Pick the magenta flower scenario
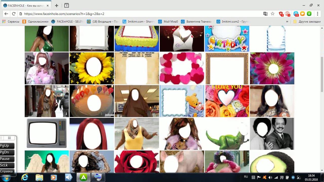Viewport: 324px width, 182px height. [x=272, y=68]
